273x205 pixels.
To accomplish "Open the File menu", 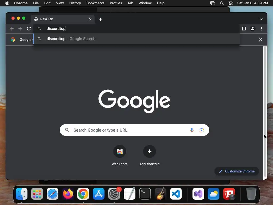I will pyautogui.click(x=36, y=3).
